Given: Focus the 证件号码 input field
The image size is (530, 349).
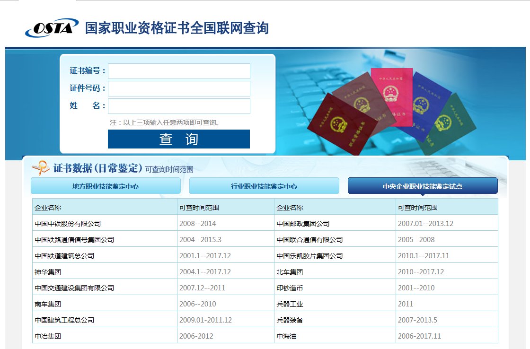Looking at the screenshot, I should (x=179, y=88).
